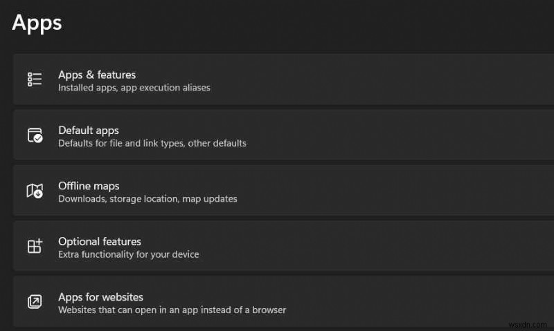This screenshot has height=331, width=554.
Task: Click the Apps for websites icon
Action: coord(35,302)
